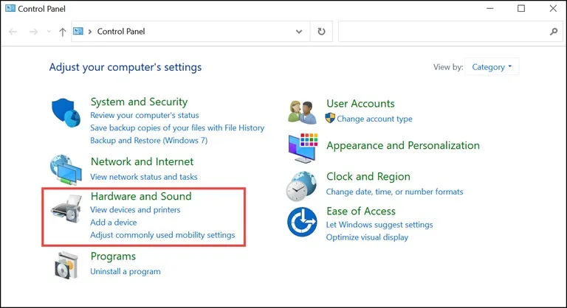The width and height of the screenshot is (567, 308).
Task: Open the Network and Internet globe icon
Action: coord(66,169)
